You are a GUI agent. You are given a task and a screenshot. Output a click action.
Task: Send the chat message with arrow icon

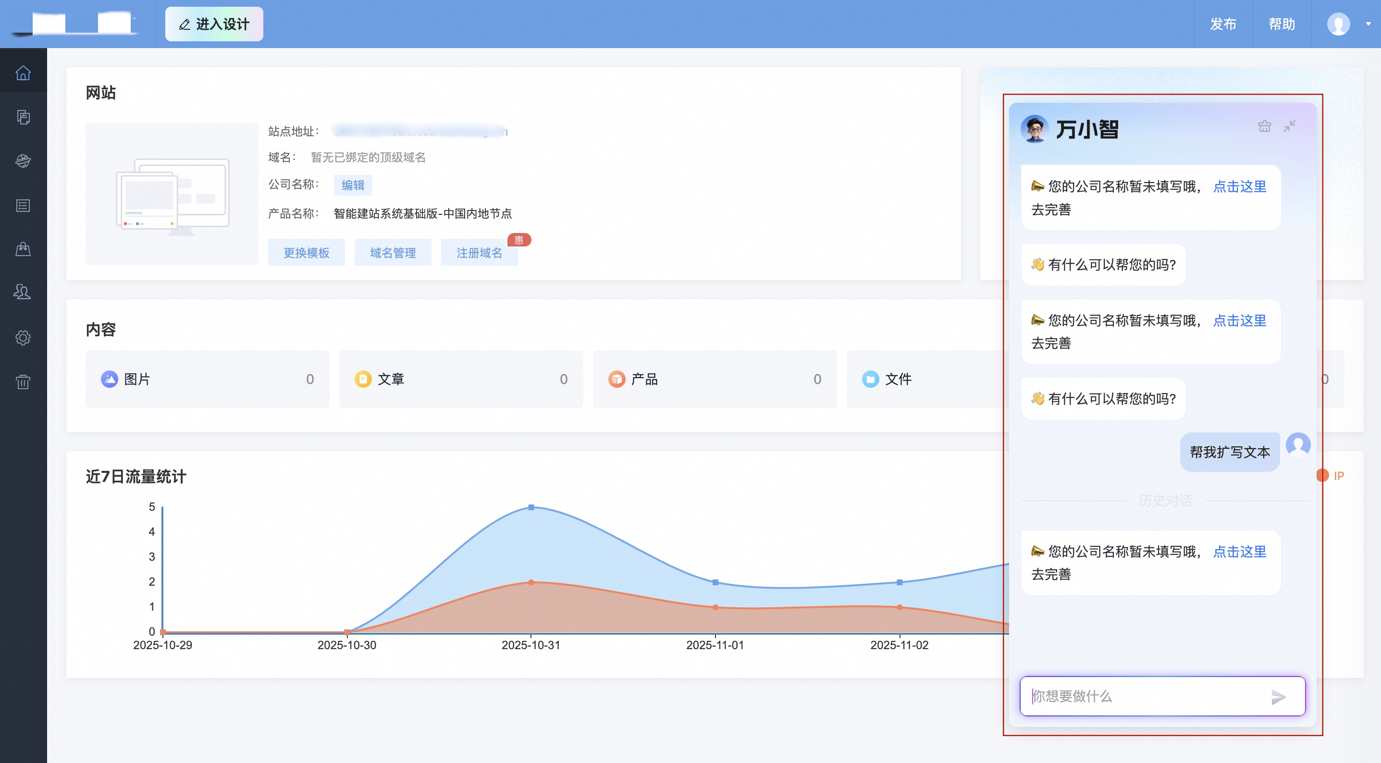tap(1278, 697)
